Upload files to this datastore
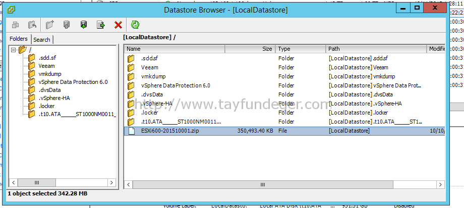The width and height of the screenshot is (464, 208). click(67, 25)
